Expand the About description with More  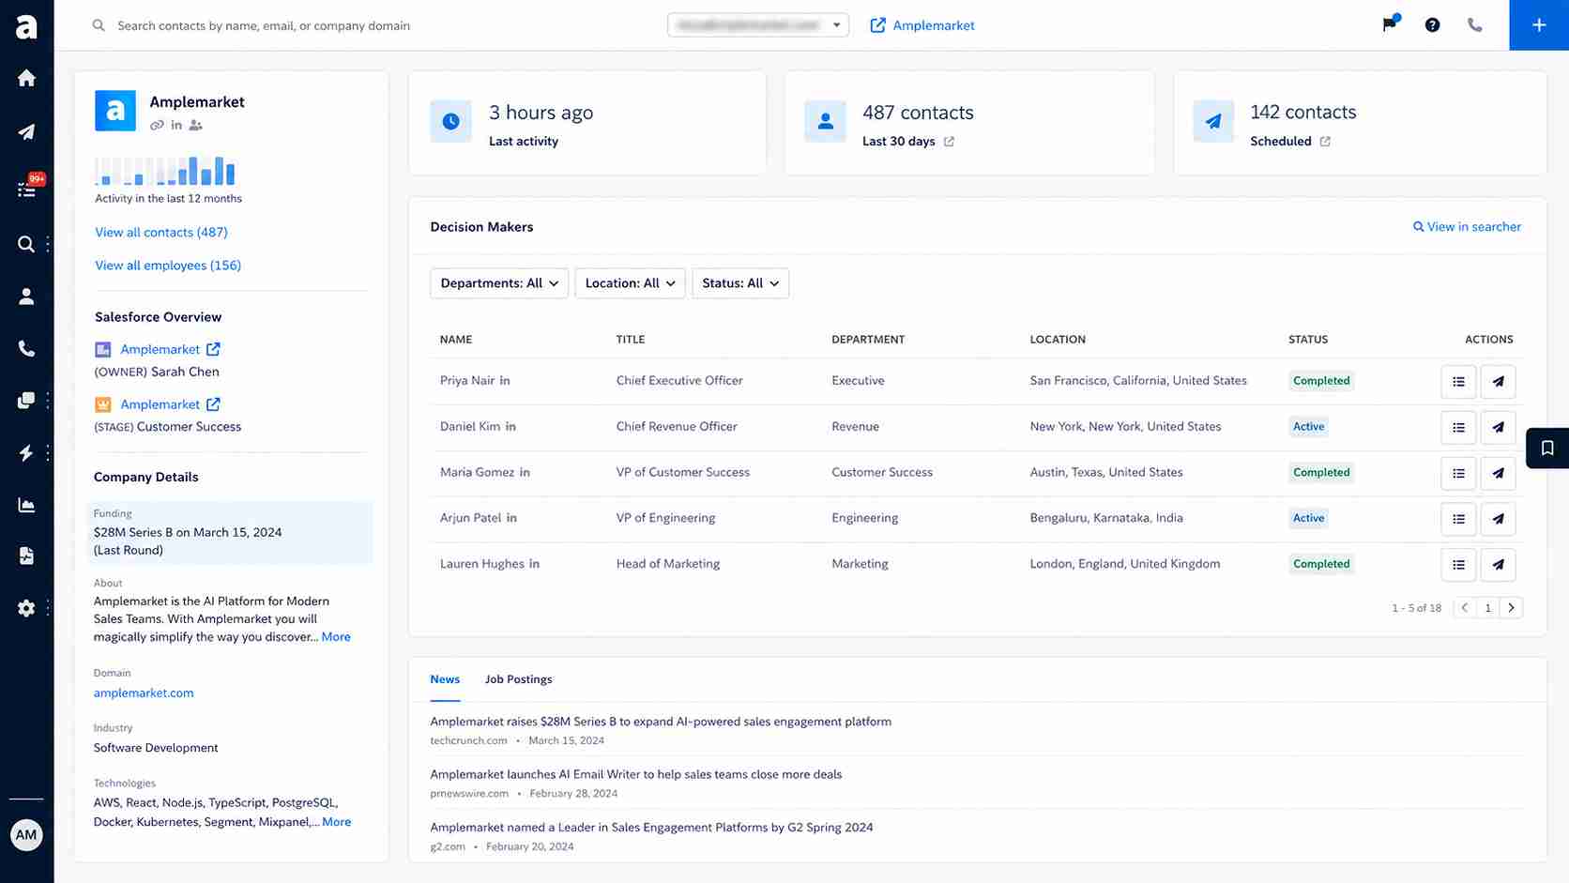[336, 637]
